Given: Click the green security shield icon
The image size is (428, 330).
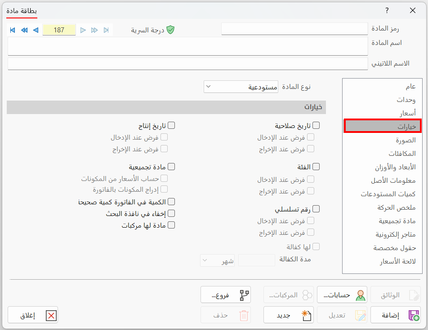Looking at the screenshot, I should point(170,30).
